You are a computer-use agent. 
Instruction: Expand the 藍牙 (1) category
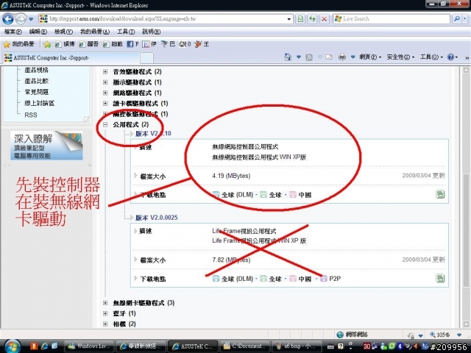point(105,314)
